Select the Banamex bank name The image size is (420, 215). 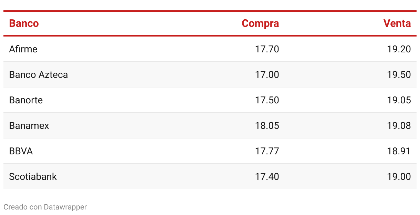click(29, 125)
